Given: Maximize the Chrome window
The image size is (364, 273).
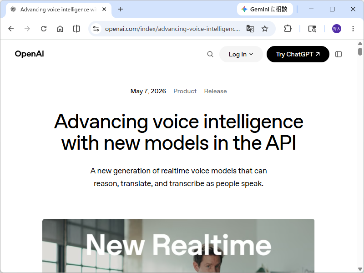Looking at the screenshot, I should click(x=332, y=9).
